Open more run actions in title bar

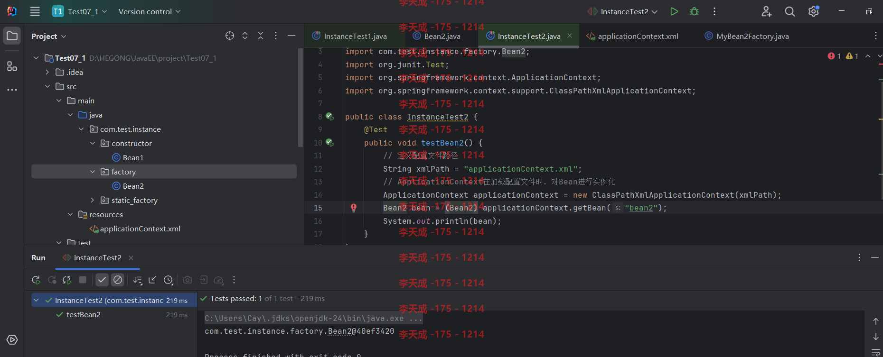click(x=714, y=11)
